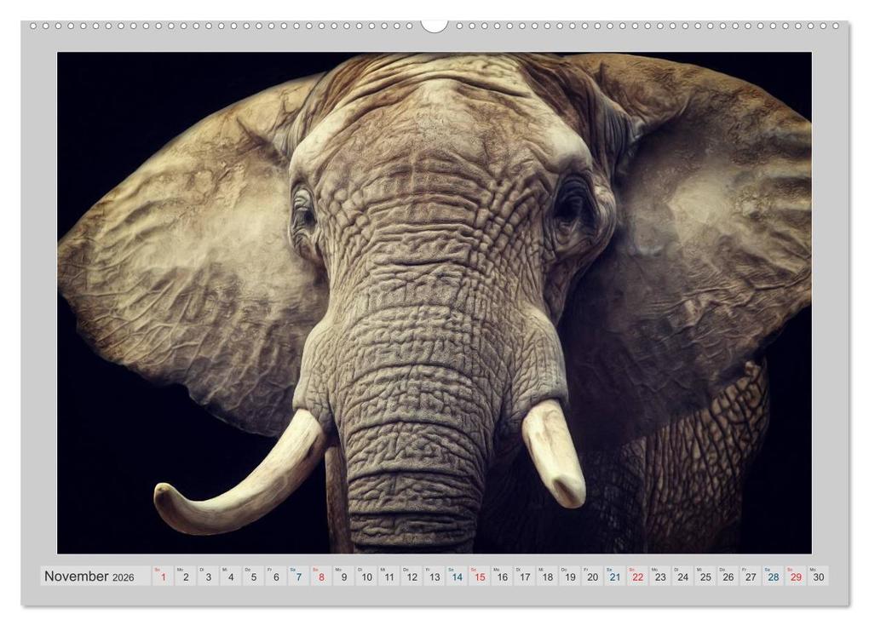Click date 29 on the calendar row

tap(795, 577)
